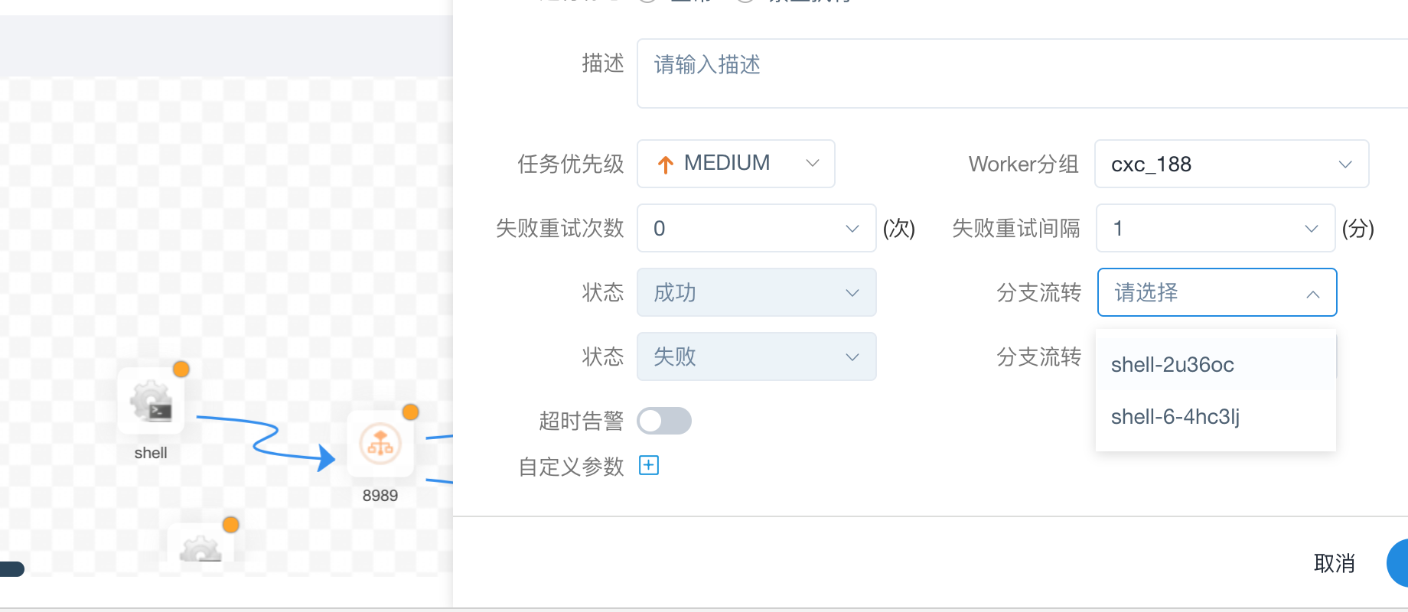The image size is (1408, 612).
Task: Click the 自定义参数 label
Action: point(571,467)
